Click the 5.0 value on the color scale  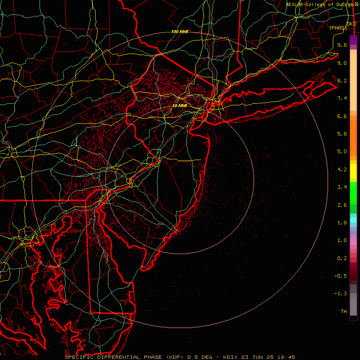point(342,152)
